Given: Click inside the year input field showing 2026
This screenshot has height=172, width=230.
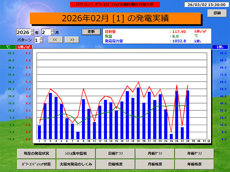Looking at the screenshot, I should (x=23, y=32).
